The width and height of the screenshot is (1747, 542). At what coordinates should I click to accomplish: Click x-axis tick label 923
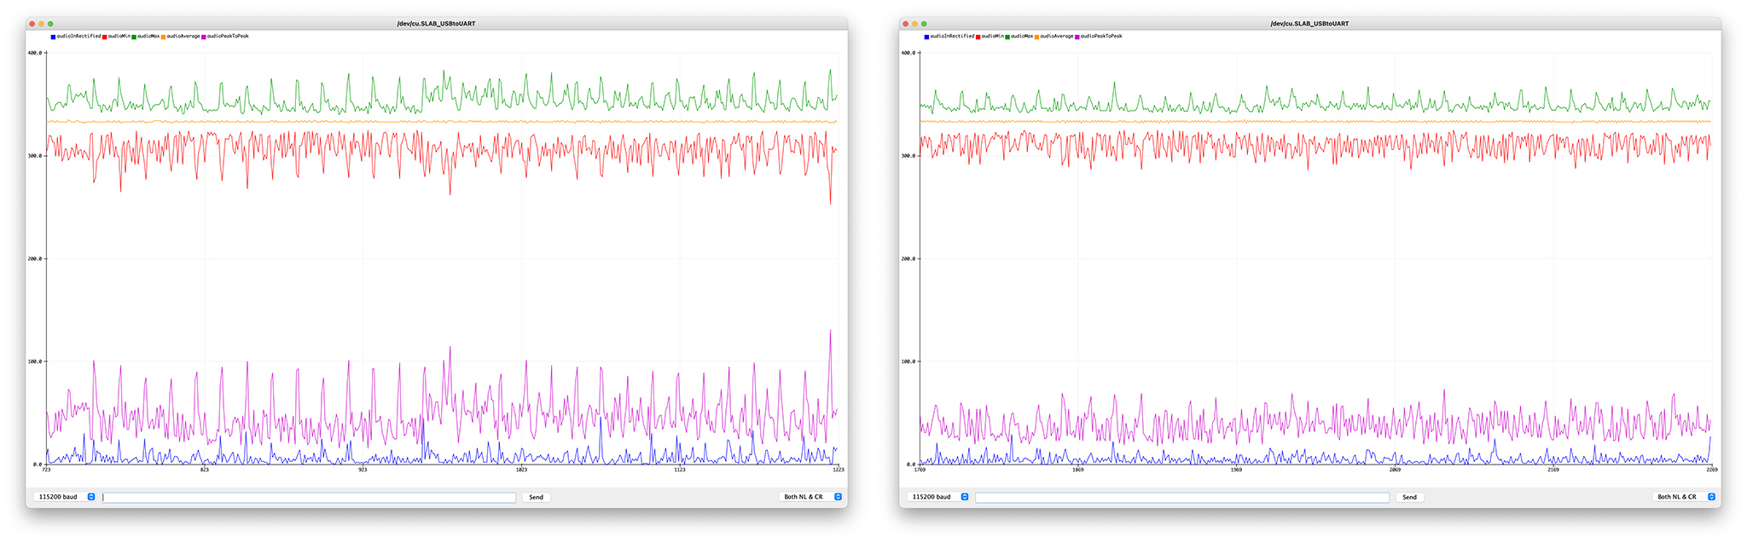(363, 470)
